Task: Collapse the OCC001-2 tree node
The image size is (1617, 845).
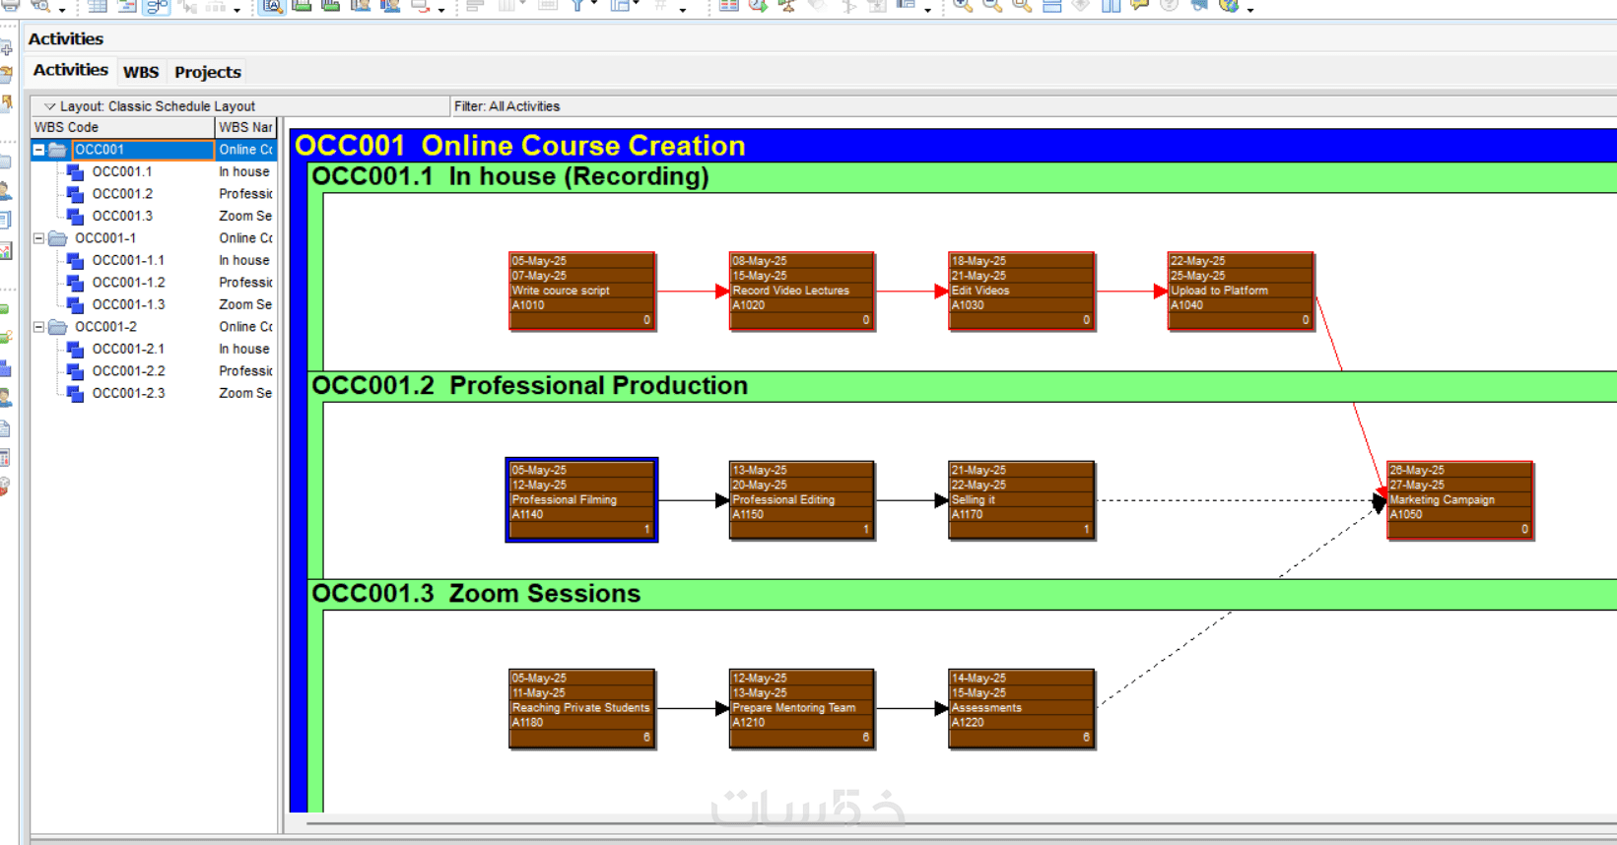Action: [39, 327]
